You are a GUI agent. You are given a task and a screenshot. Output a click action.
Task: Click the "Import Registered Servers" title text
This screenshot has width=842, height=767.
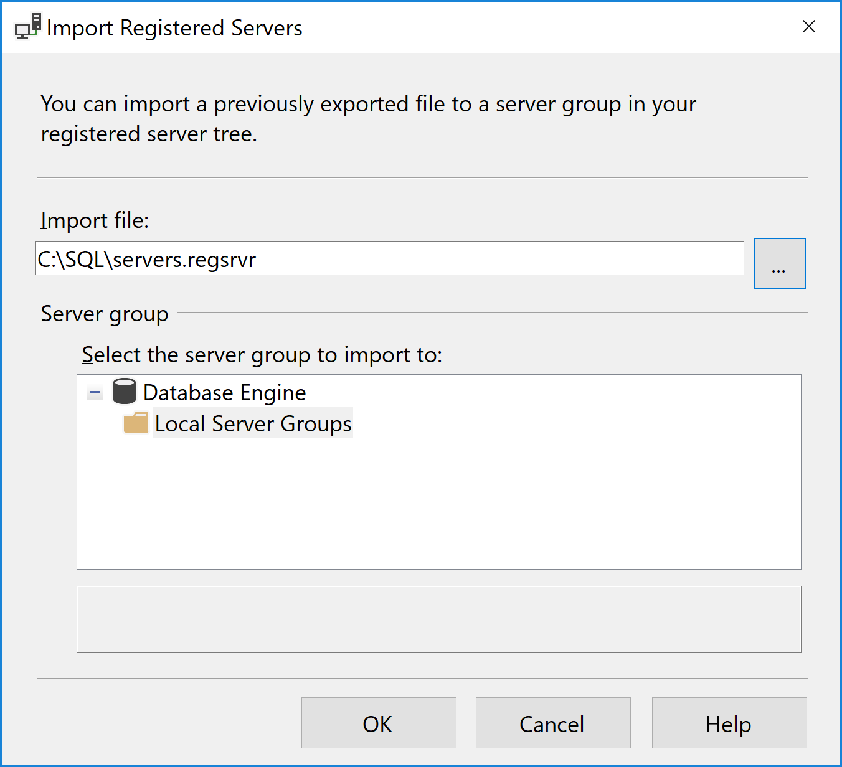point(174,28)
